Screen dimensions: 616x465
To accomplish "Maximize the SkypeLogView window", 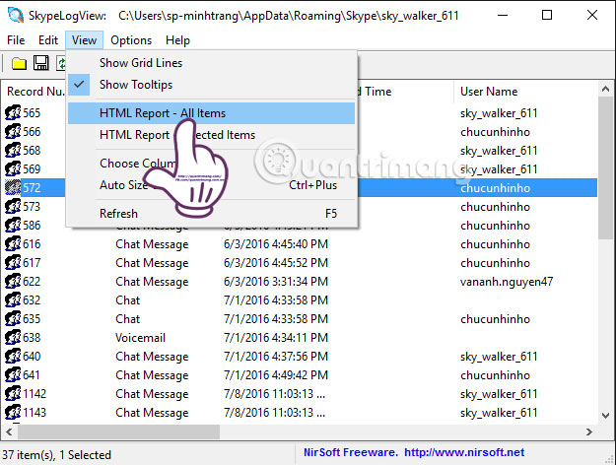I will [x=546, y=16].
